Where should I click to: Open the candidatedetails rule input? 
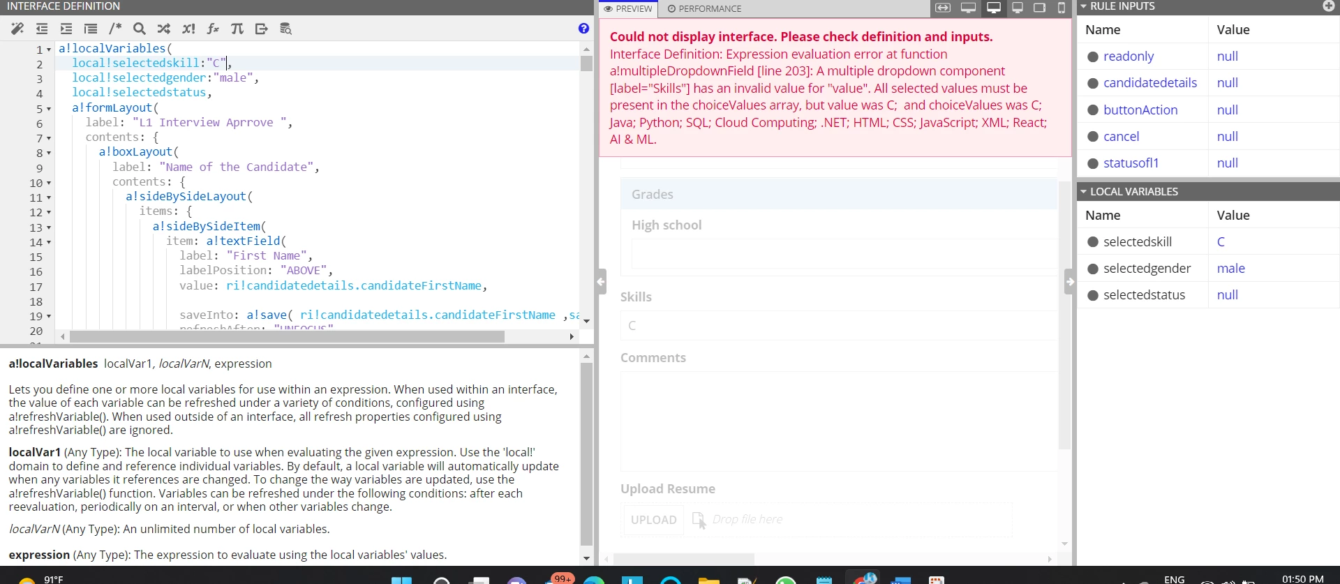[1150, 83]
